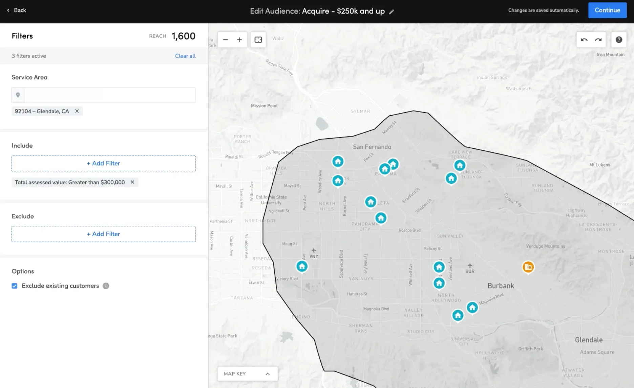Select the house marker near VNY airport
Image resolution: width=634 pixels, height=388 pixels.
tap(302, 266)
